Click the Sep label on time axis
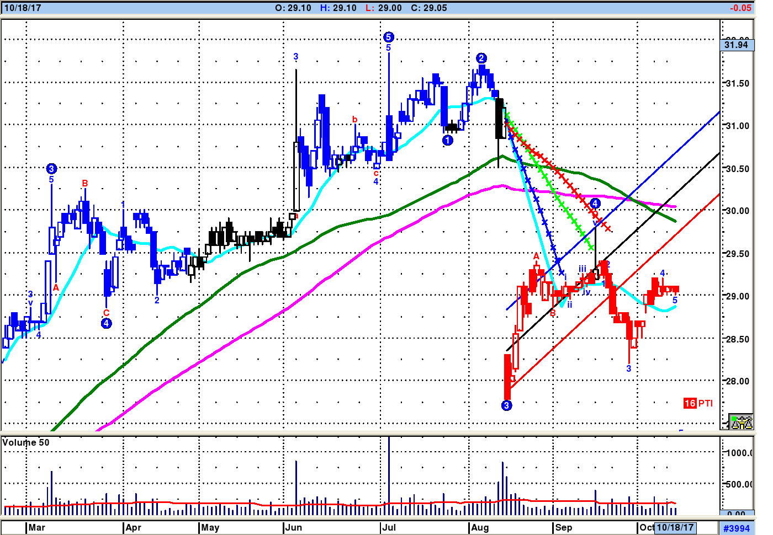This screenshot has width=773, height=535. (564, 527)
